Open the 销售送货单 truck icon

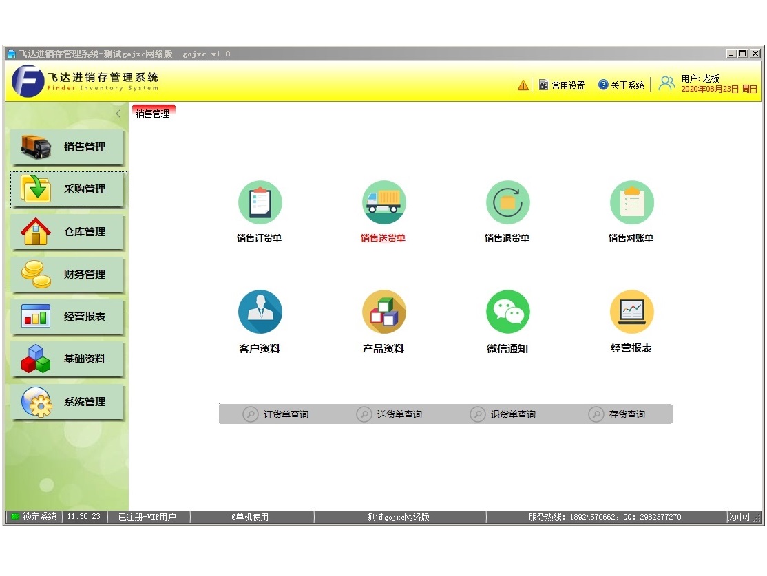click(x=383, y=202)
